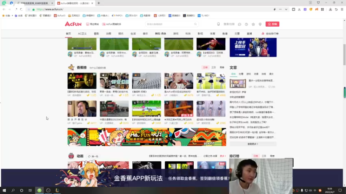
Task: Select the 番剧 navigation tab
Action: [x=96, y=34]
